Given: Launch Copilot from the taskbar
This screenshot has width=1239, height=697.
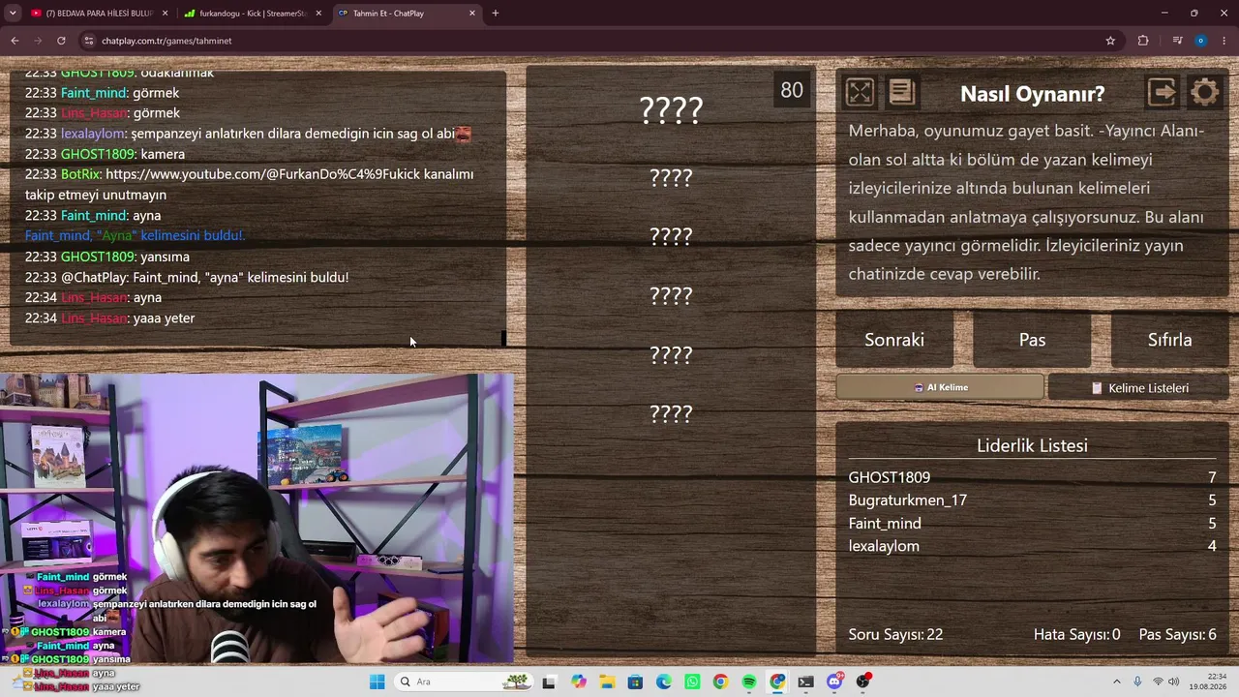Looking at the screenshot, I should 579,682.
